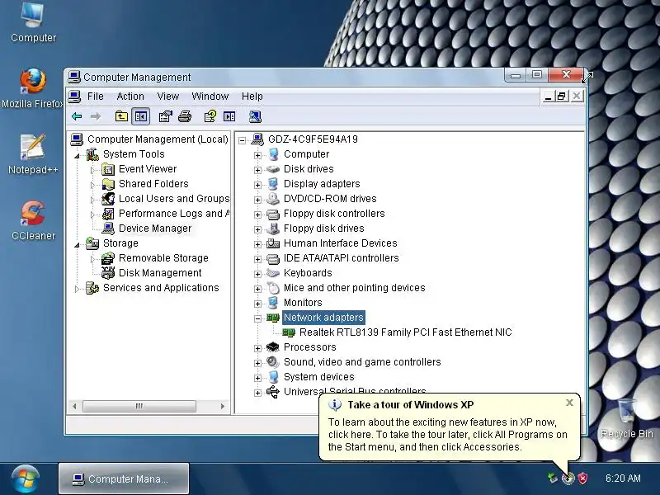Image resolution: width=660 pixels, height=495 pixels.
Task: Click the Monitors icon
Action: [273, 303]
